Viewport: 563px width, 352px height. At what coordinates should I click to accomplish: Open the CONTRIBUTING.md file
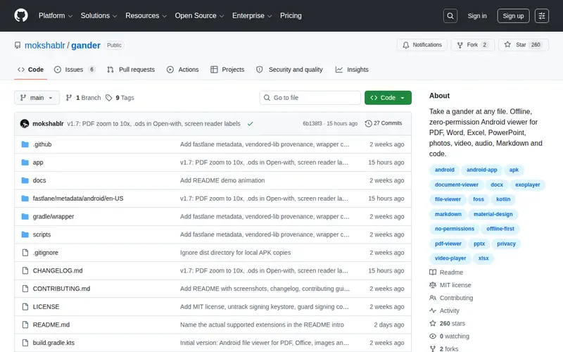[61, 289]
